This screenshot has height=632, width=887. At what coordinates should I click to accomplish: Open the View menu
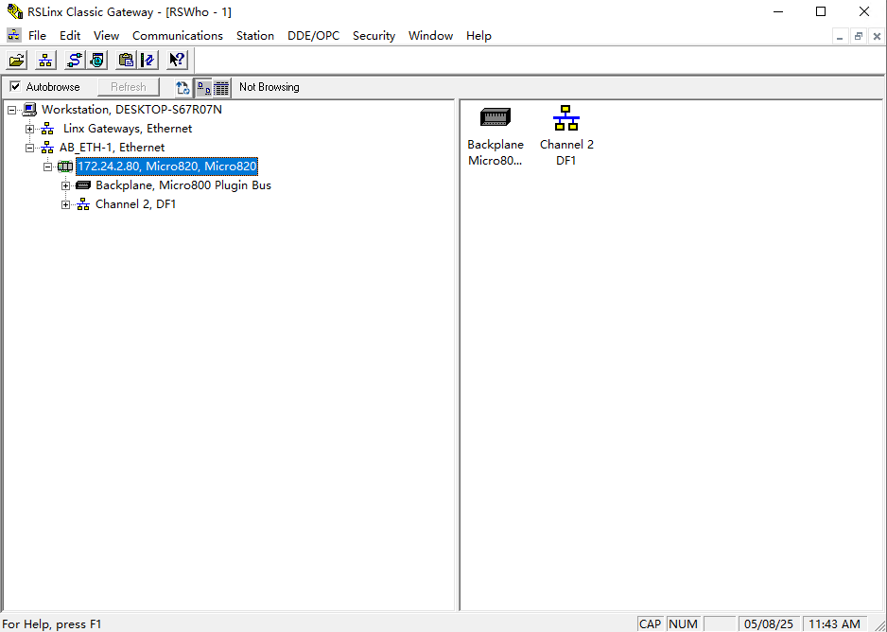tap(106, 36)
